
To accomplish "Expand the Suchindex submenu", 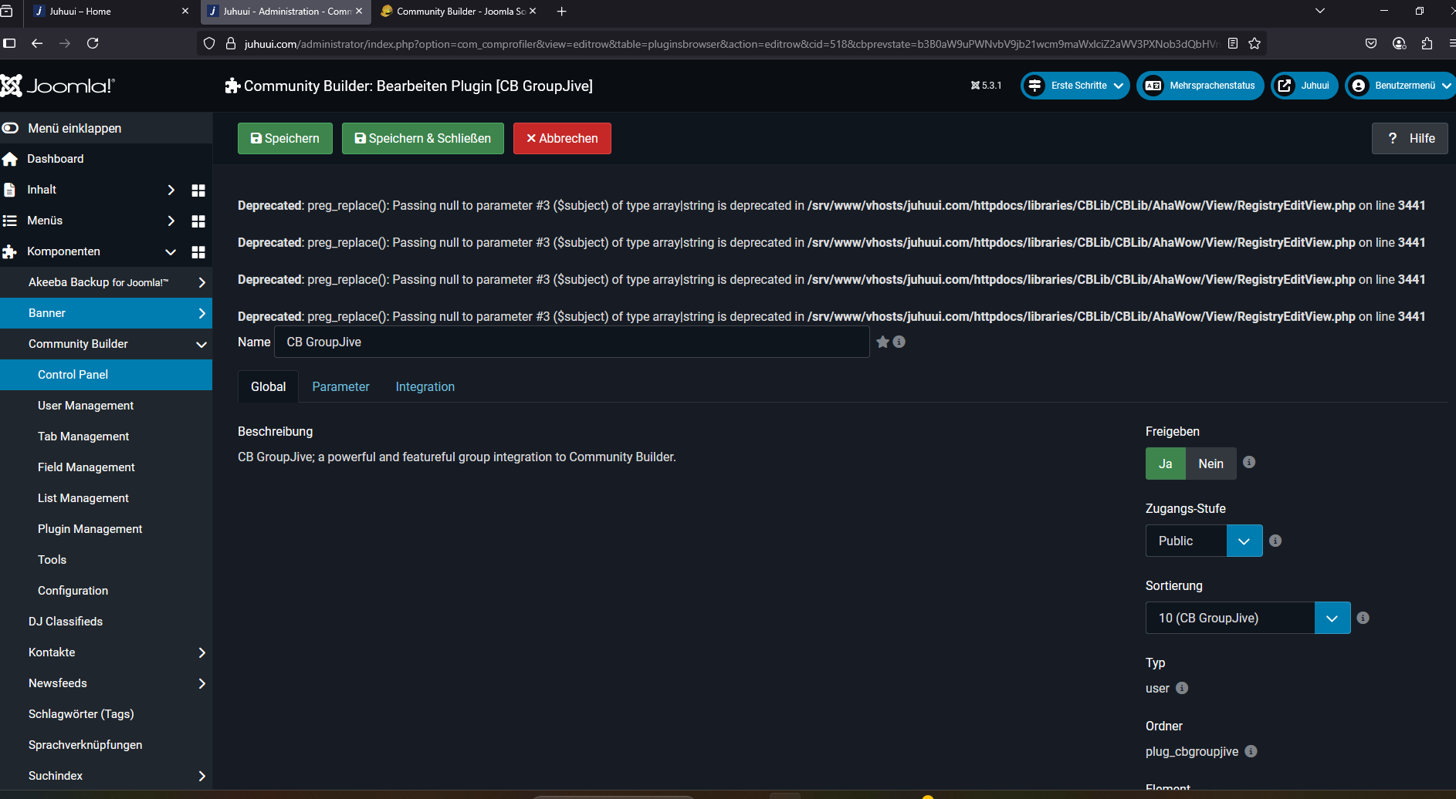I will click(201, 776).
